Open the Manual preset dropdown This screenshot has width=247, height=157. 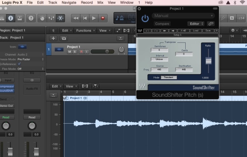[x=183, y=16]
